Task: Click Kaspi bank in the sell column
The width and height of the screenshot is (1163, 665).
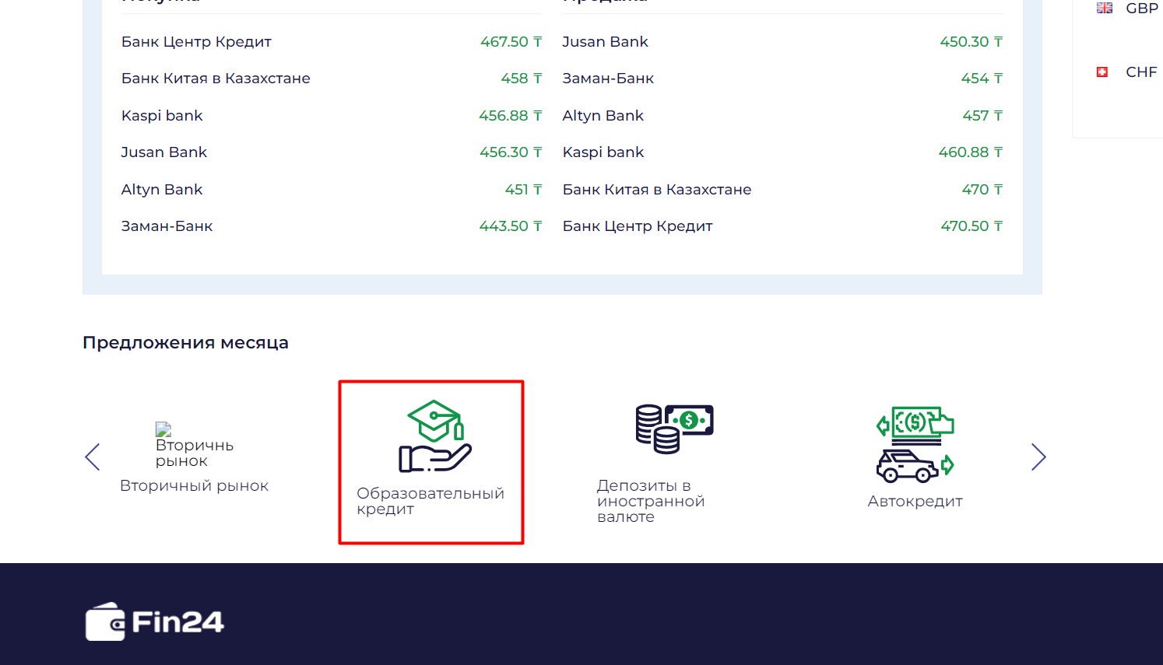Action: (603, 152)
